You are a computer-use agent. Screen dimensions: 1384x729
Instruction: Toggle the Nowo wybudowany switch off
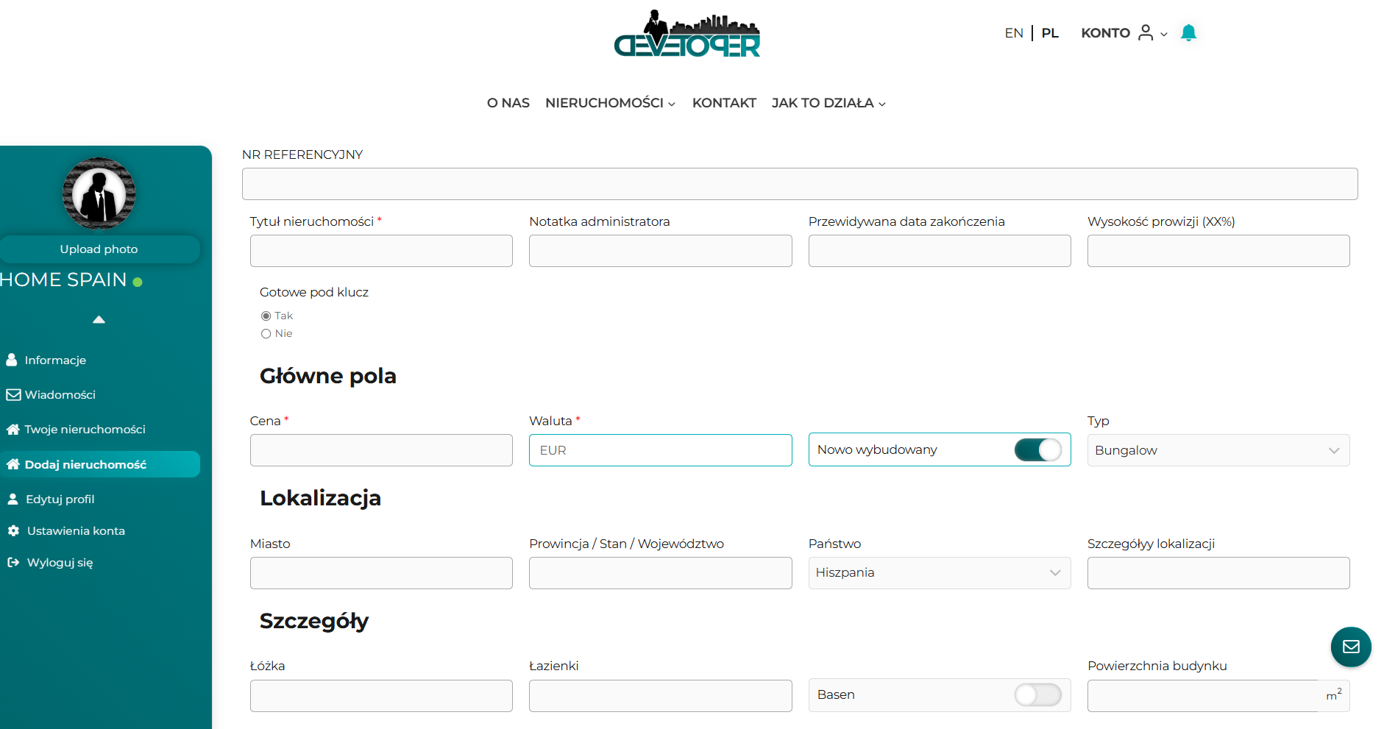(1037, 449)
